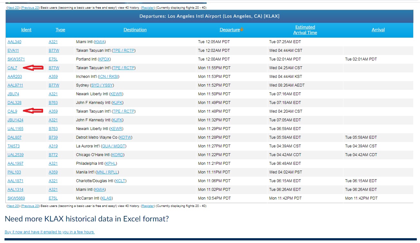Open flight AAL340
Image resolution: width=420 pixels, height=243 pixels.
click(14, 42)
